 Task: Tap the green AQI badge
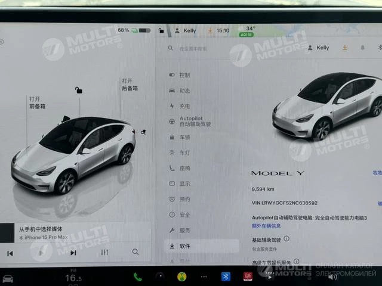pos(247,35)
